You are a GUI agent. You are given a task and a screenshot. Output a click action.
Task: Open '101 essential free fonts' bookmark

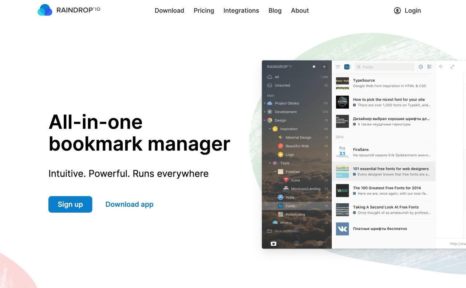(384, 171)
